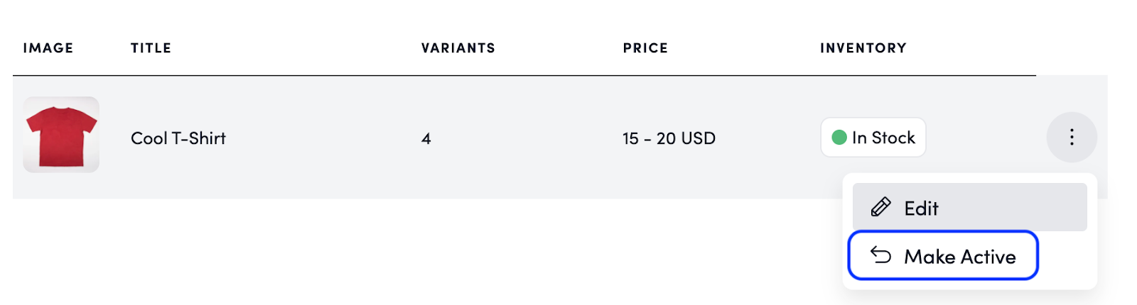Click the In Stock inventory badge
Viewport: 1137px width, 305px height.
(x=873, y=137)
